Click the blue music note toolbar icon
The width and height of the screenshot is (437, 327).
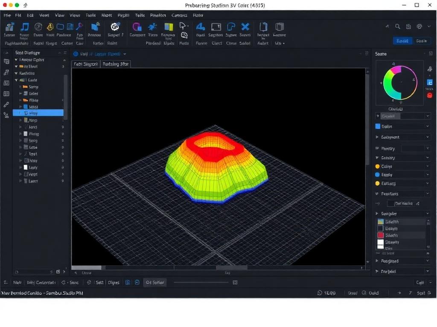pyautogui.click(x=24, y=27)
